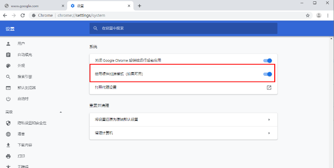Click the settings search input field
This screenshot has height=168, width=334.
[x=183, y=28]
